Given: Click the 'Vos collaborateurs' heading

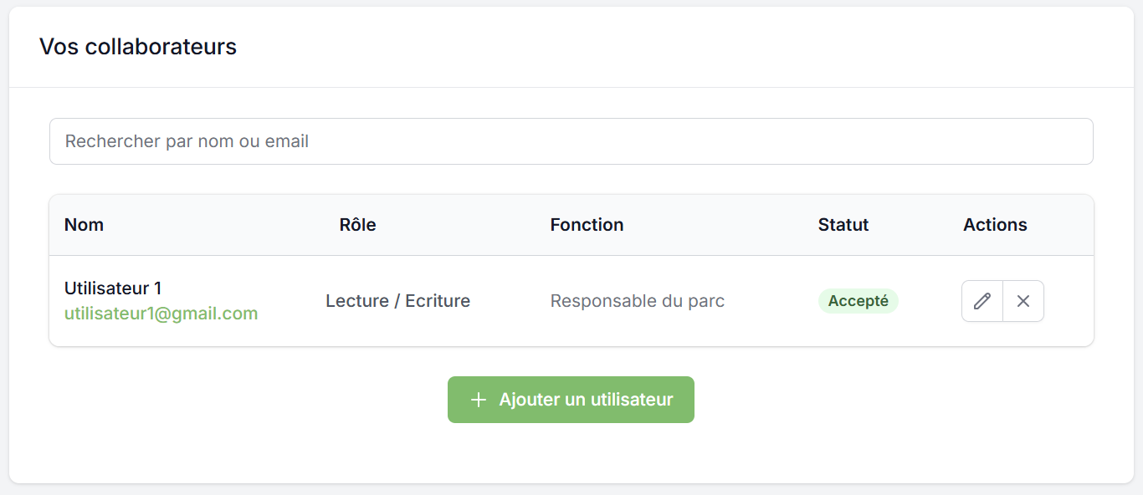Looking at the screenshot, I should click(x=138, y=47).
